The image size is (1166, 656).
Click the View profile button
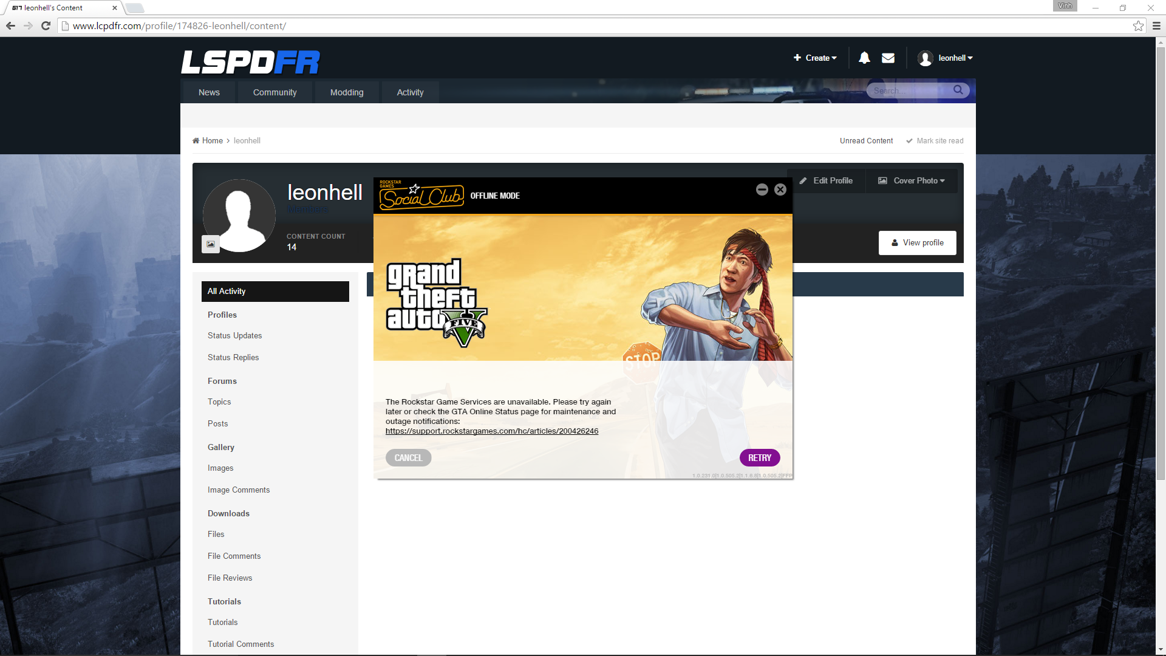pyautogui.click(x=917, y=243)
